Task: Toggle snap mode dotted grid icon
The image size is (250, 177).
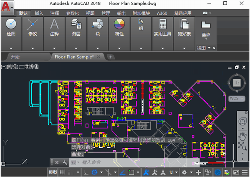Action: tap(71, 172)
